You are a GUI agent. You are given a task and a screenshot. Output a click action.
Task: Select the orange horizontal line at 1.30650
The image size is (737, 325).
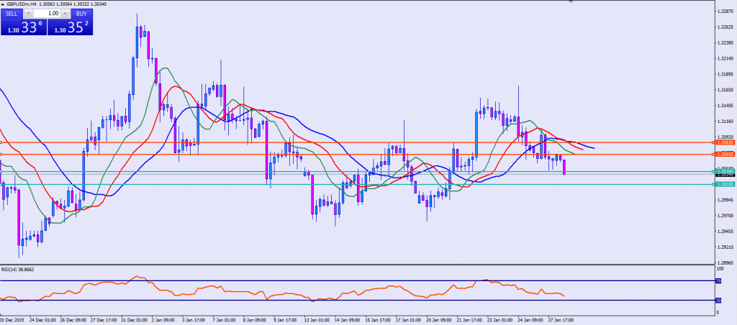click(360, 155)
